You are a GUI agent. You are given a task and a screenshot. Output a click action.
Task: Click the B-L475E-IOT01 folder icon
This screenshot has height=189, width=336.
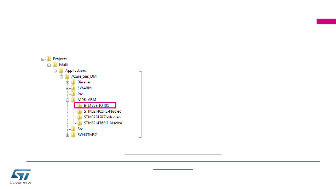pos(80,106)
